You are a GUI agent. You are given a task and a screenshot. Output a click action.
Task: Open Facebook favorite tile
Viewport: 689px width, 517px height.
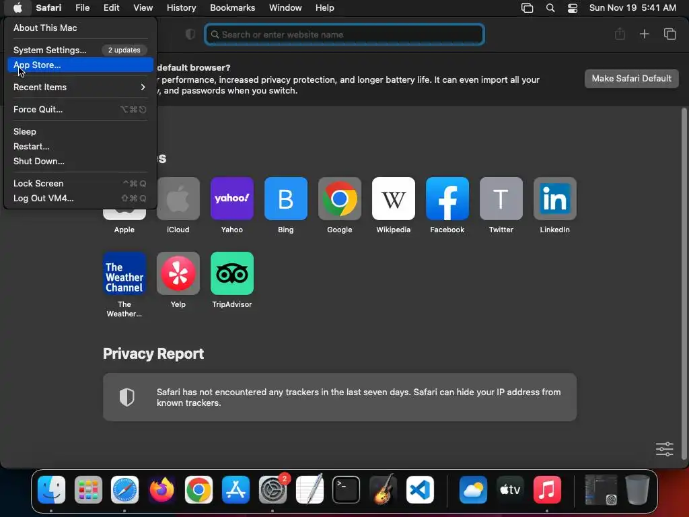447,199
